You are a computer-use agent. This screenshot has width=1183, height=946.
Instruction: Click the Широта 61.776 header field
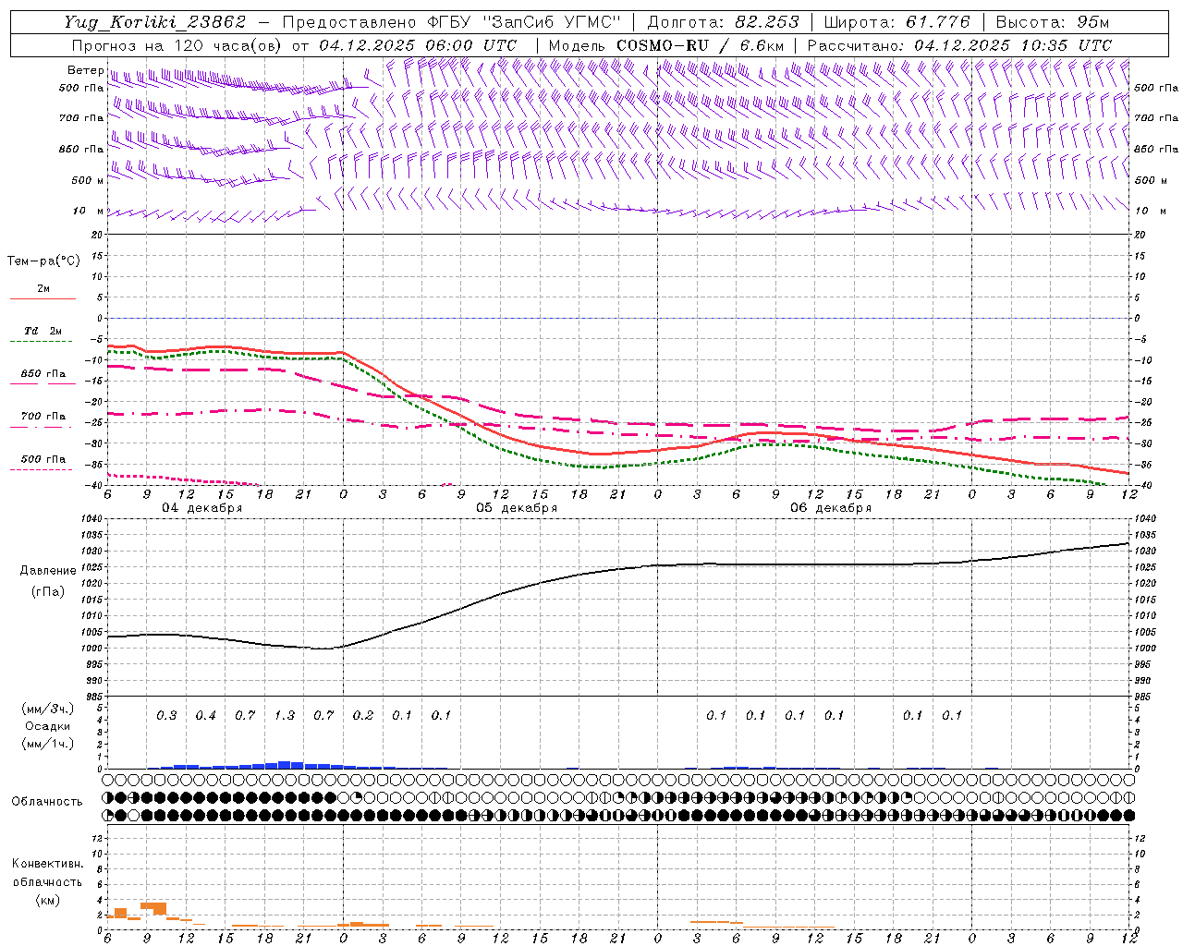[x=896, y=22]
